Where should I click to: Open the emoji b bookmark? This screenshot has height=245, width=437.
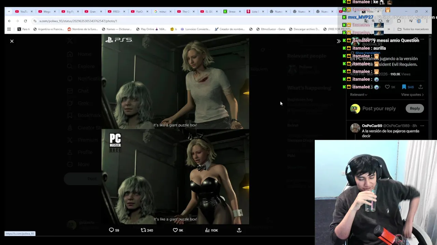coord(174,29)
